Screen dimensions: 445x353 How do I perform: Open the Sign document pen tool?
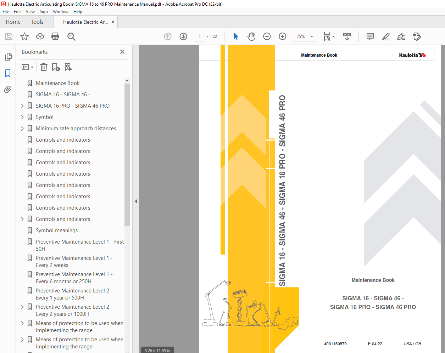click(x=401, y=36)
